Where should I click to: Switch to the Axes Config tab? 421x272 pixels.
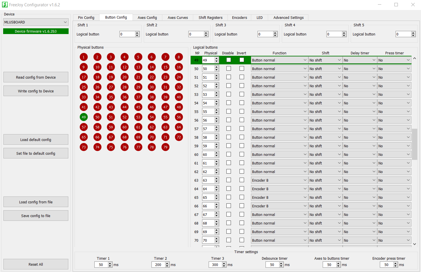[147, 17]
